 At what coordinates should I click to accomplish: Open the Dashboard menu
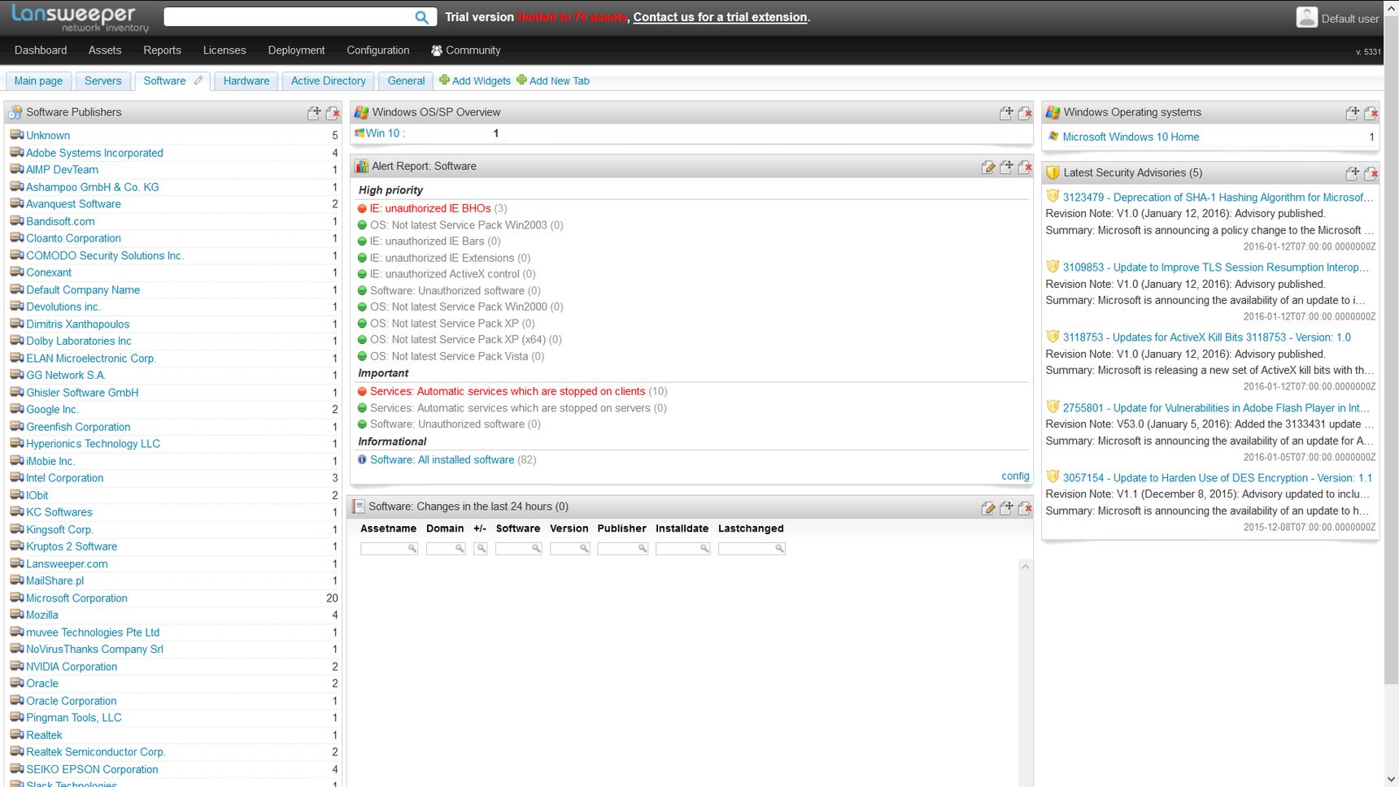click(x=41, y=50)
